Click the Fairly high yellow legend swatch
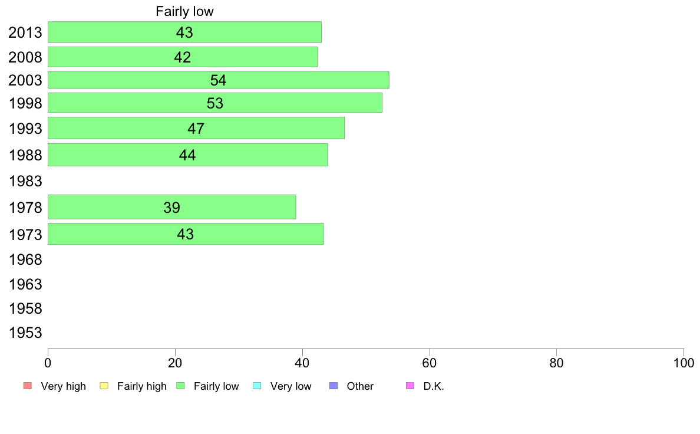700x434 pixels. pos(104,386)
